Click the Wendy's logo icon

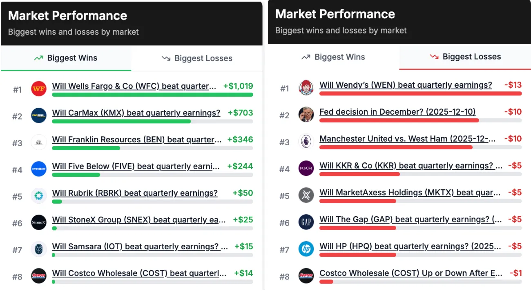[306, 88]
